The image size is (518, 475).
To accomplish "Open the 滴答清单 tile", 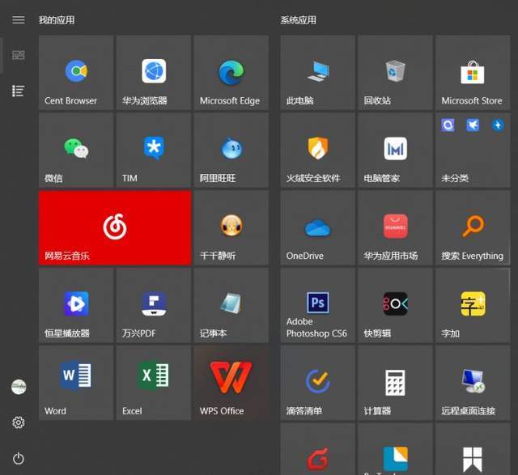I will pyautogui.click(x=318, y=384).
